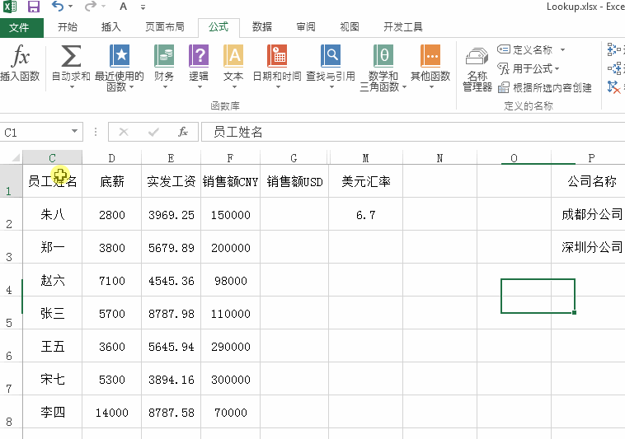Click the Redo arrow icon
Viewport: 625px width, 439px height.
pos(91,6)
